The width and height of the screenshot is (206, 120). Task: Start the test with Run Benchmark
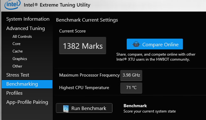point(84,108)
